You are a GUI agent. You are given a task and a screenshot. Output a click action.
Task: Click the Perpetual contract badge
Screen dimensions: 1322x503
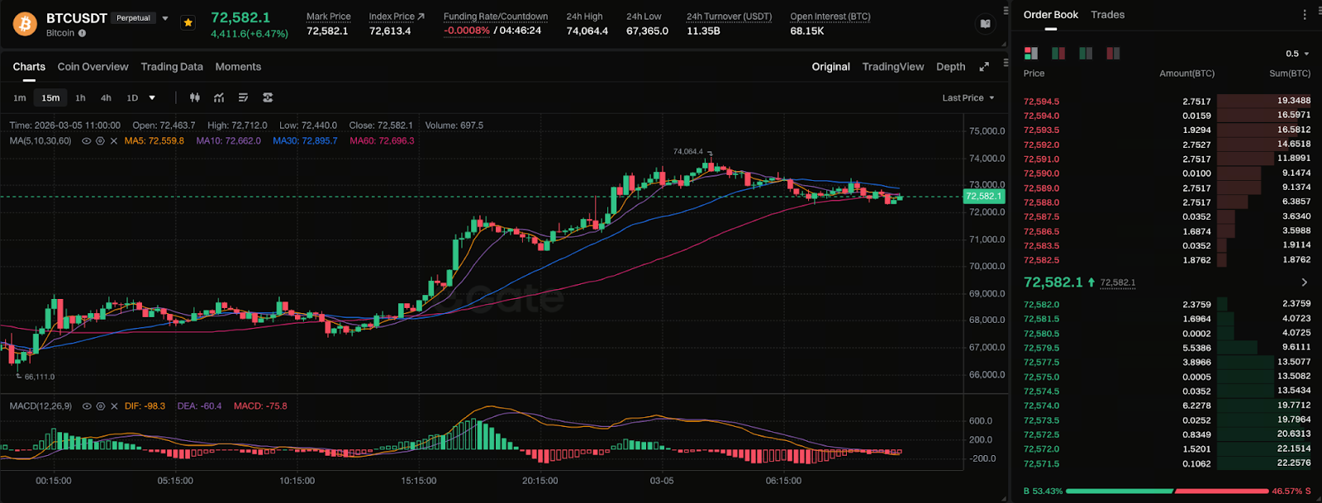tap(133, 18)
